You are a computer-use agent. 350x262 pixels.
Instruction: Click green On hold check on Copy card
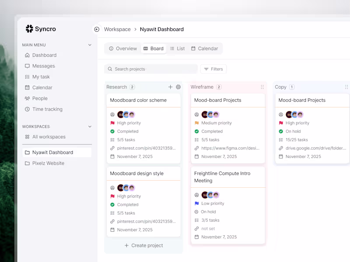(281, 131)
